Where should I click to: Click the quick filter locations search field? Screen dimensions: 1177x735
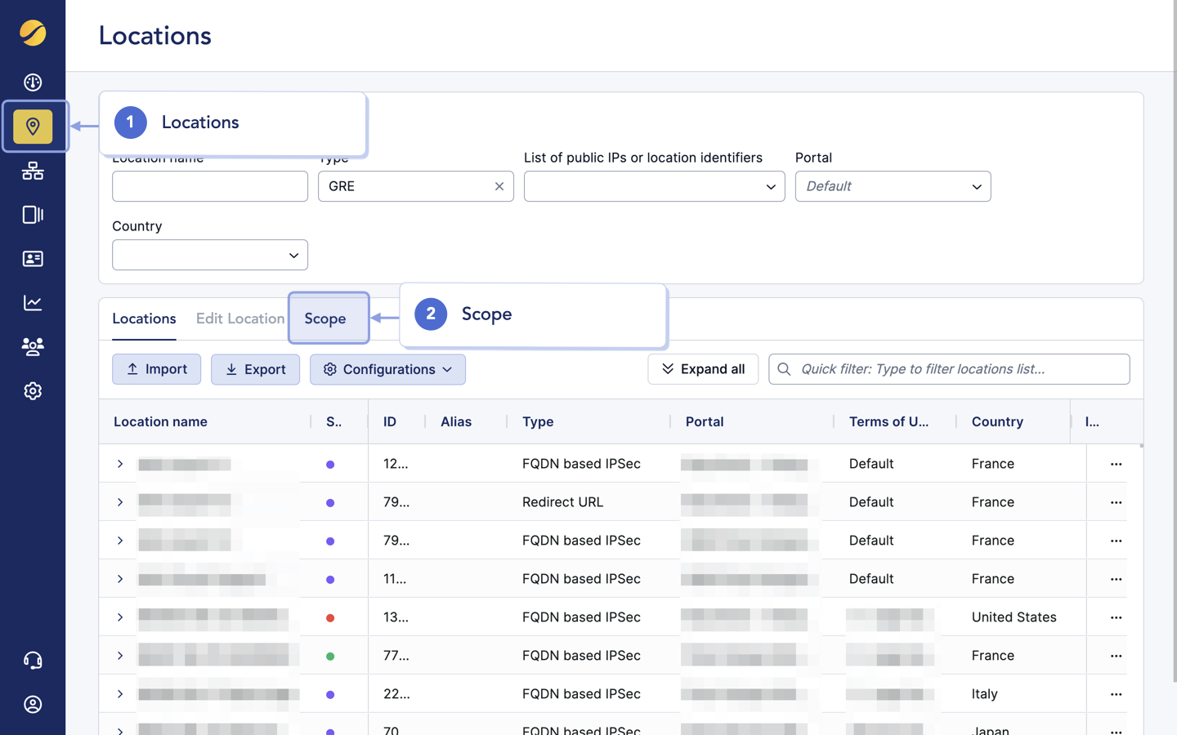coord(956,369)
